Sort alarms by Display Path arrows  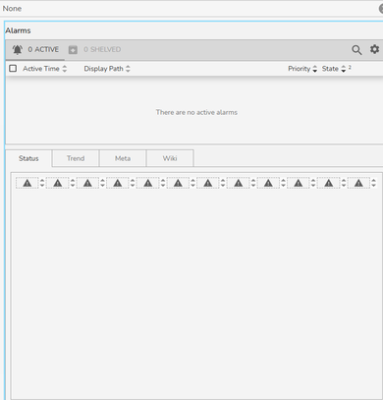click(x=128, y=69)
